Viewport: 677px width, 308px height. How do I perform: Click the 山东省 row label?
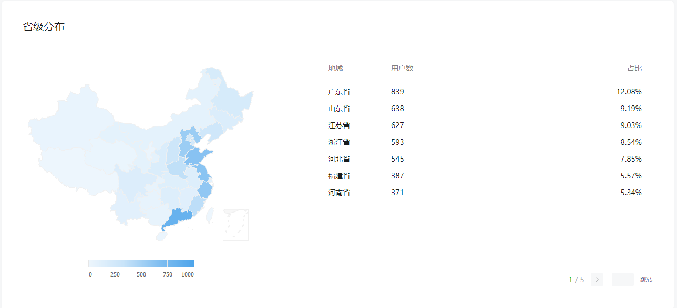(339, 109)
